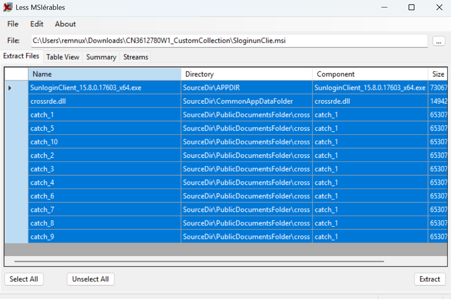This screenshot has width=451, height=299.
Task: Select SunloginClient_15.8.0.17603_x64.exe in the Name column
Action: [x=104, y=88]
